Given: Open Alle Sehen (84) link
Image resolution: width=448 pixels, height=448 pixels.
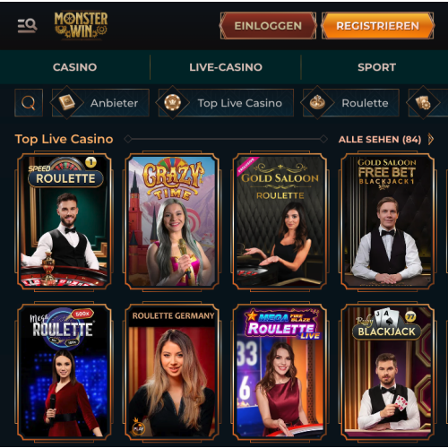Looking at the screenshot, I should [380, 140].
